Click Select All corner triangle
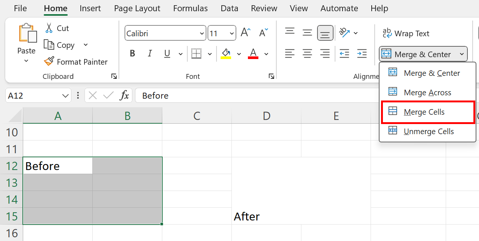Screen dimensions: 479x241 (15, 116)
